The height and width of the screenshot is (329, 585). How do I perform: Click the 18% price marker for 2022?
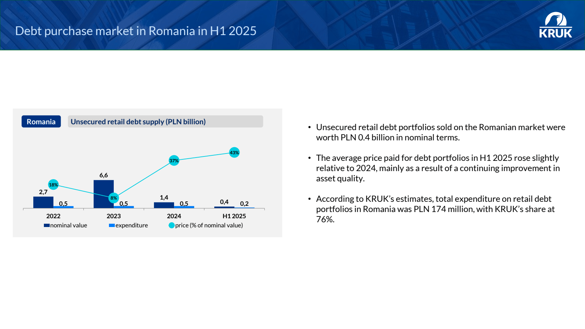tap(53, 185)
